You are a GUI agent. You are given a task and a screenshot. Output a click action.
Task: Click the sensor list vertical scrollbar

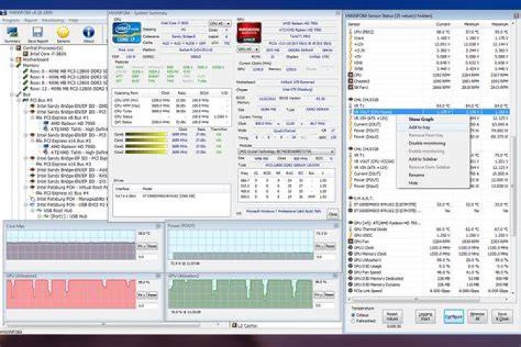click(x=514, y=159)
